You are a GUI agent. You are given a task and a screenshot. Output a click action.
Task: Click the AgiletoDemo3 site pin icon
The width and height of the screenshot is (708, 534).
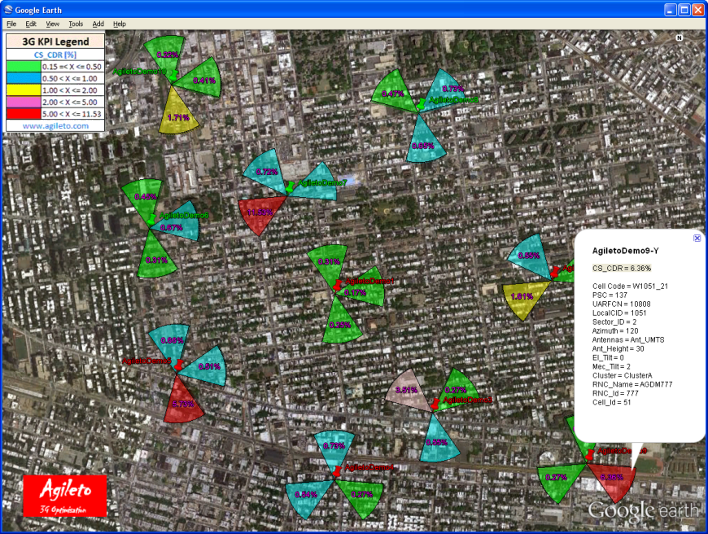(435, 403)
